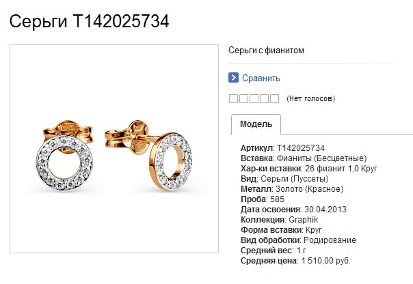Click the Средняя цена 1 510,00 руб. line

pyautogui.click(x=295, y=261)
